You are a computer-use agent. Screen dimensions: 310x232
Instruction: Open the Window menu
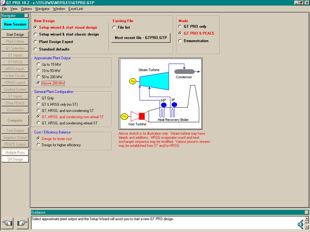[x=59, y=9]
